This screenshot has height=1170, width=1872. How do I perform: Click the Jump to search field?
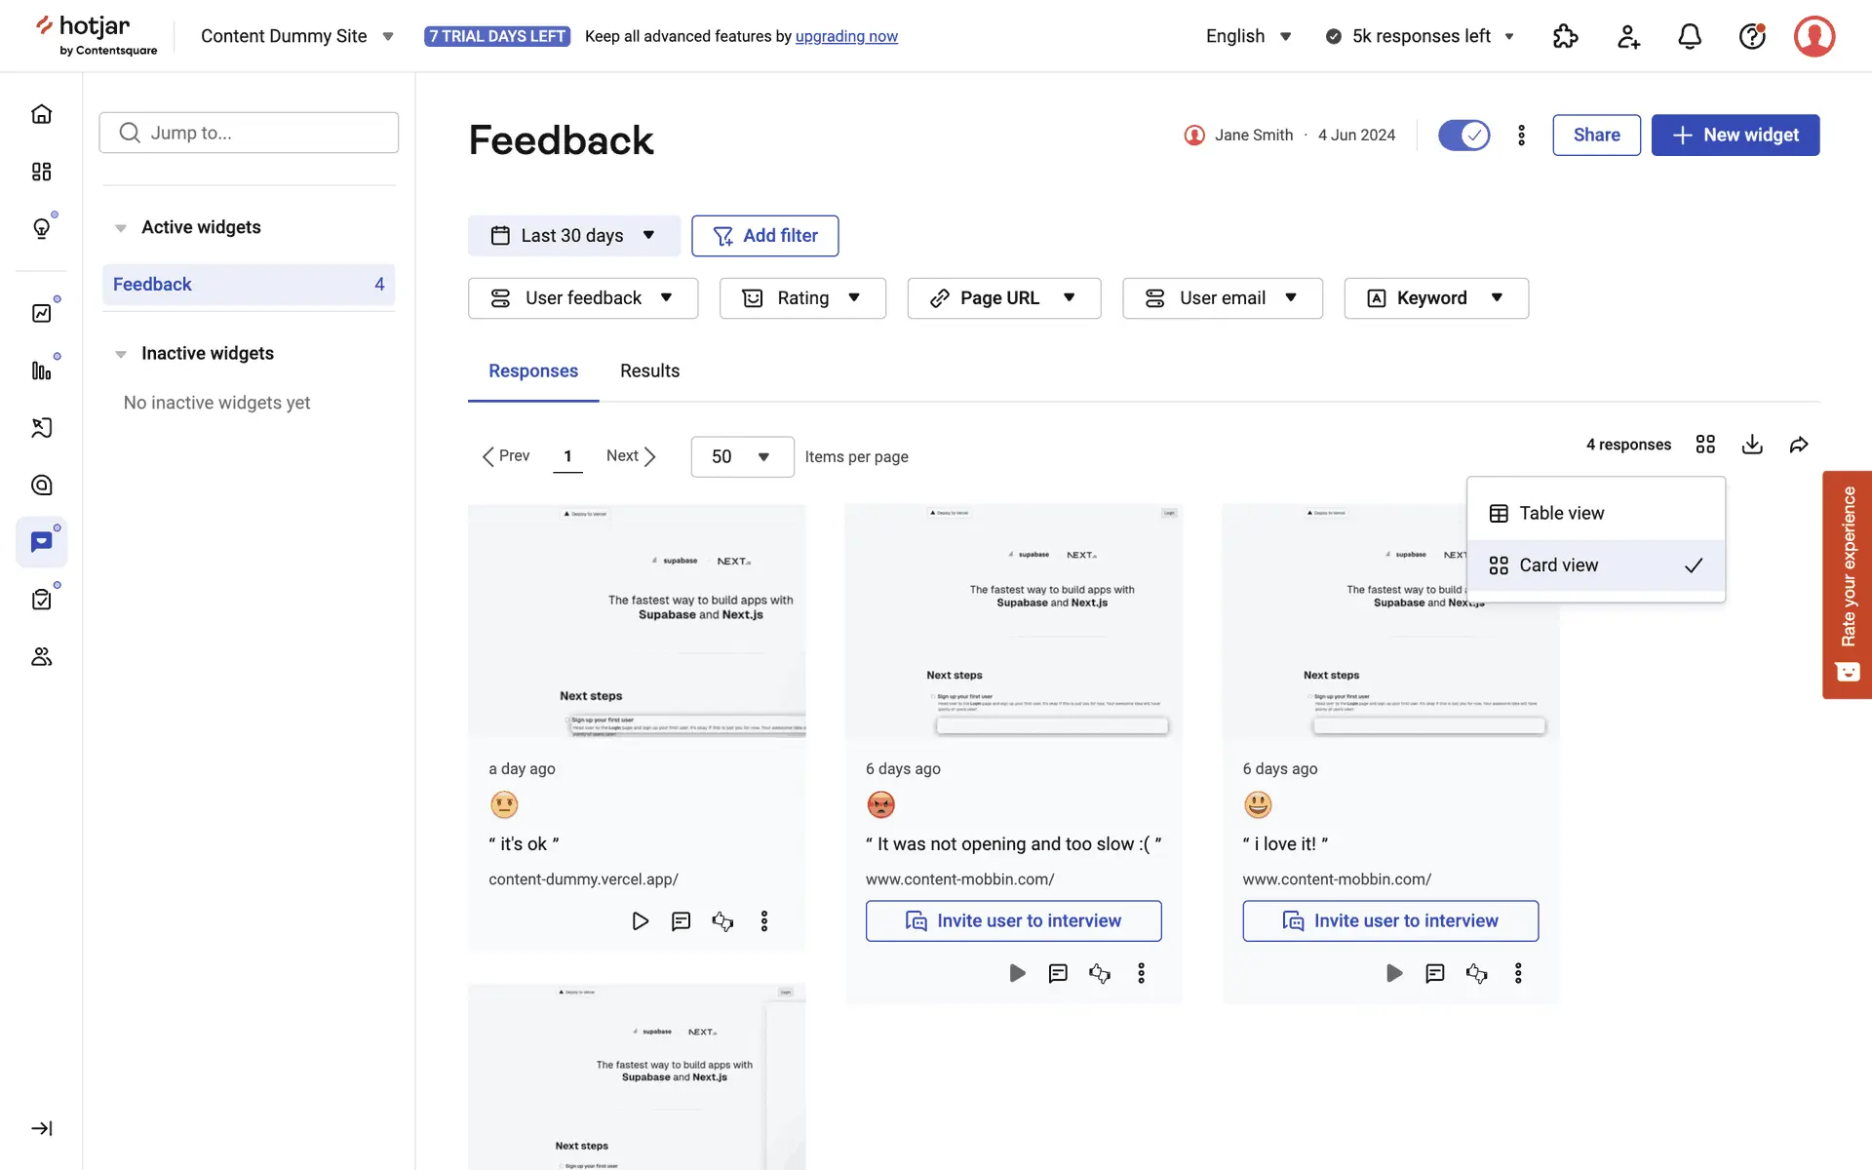(249, 133)
